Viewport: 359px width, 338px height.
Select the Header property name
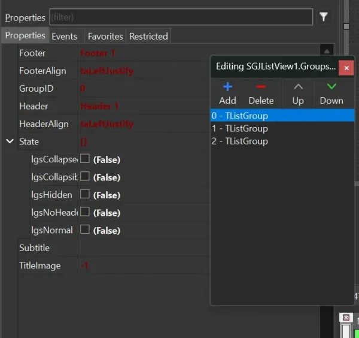click(34, 106)
